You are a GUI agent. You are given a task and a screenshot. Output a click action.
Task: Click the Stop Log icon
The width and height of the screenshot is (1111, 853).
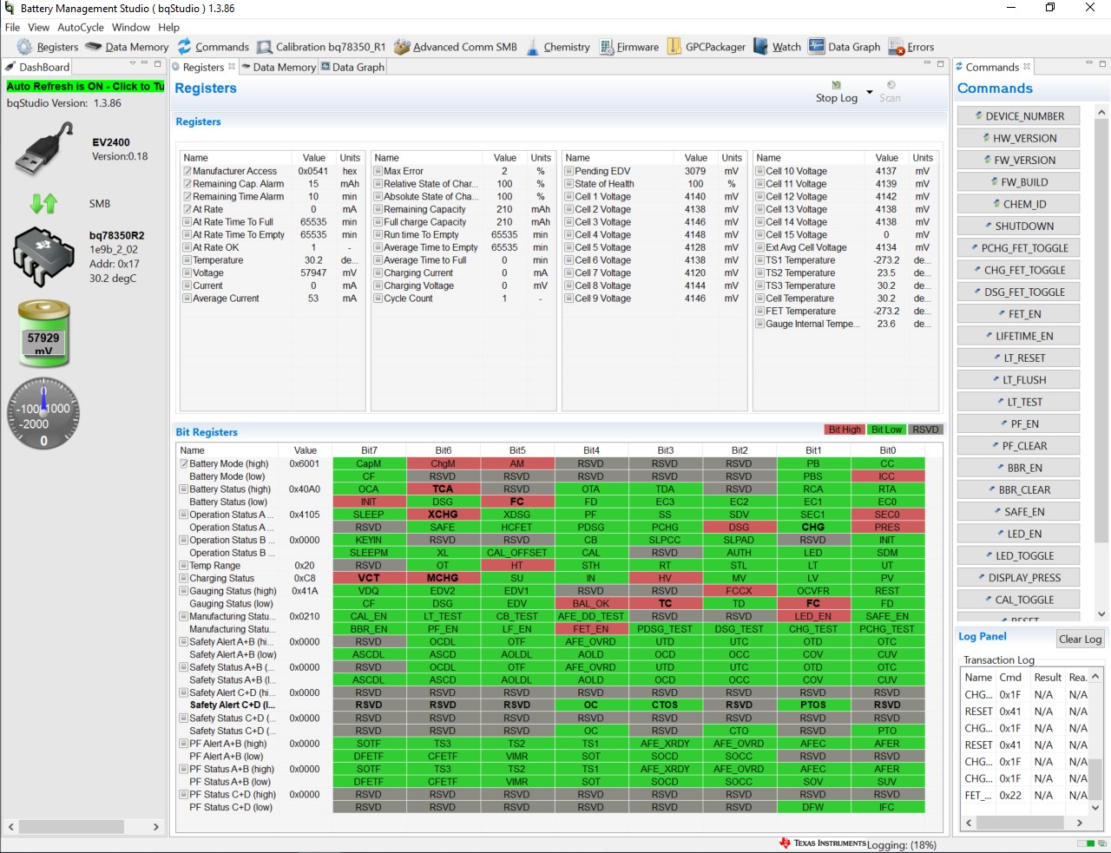(x=837, y=85)
